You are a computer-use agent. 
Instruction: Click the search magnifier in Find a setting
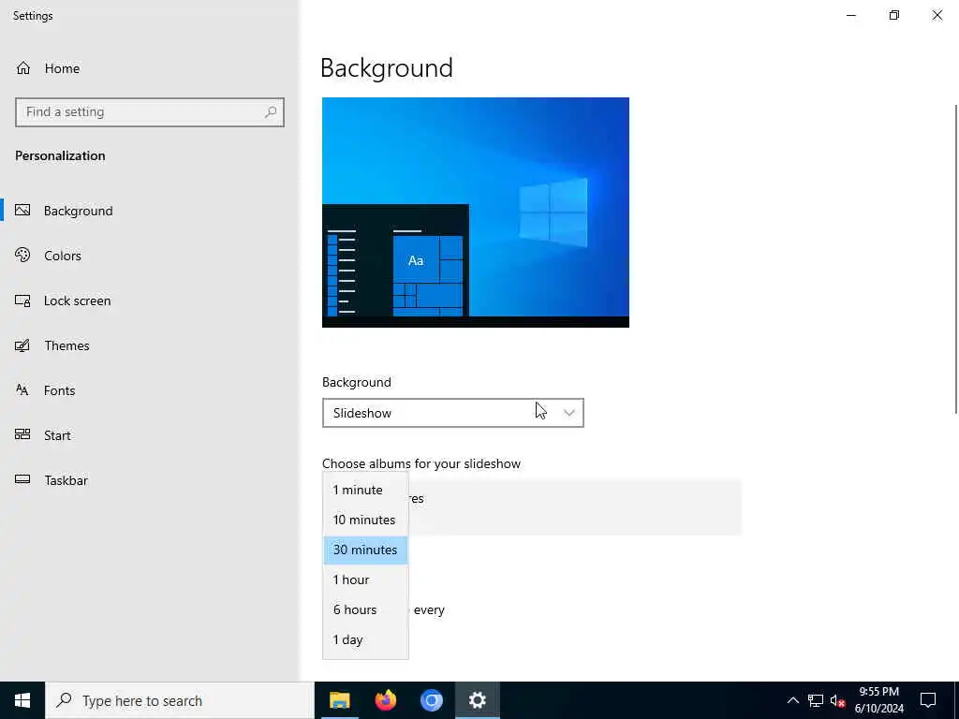(271, 112)
